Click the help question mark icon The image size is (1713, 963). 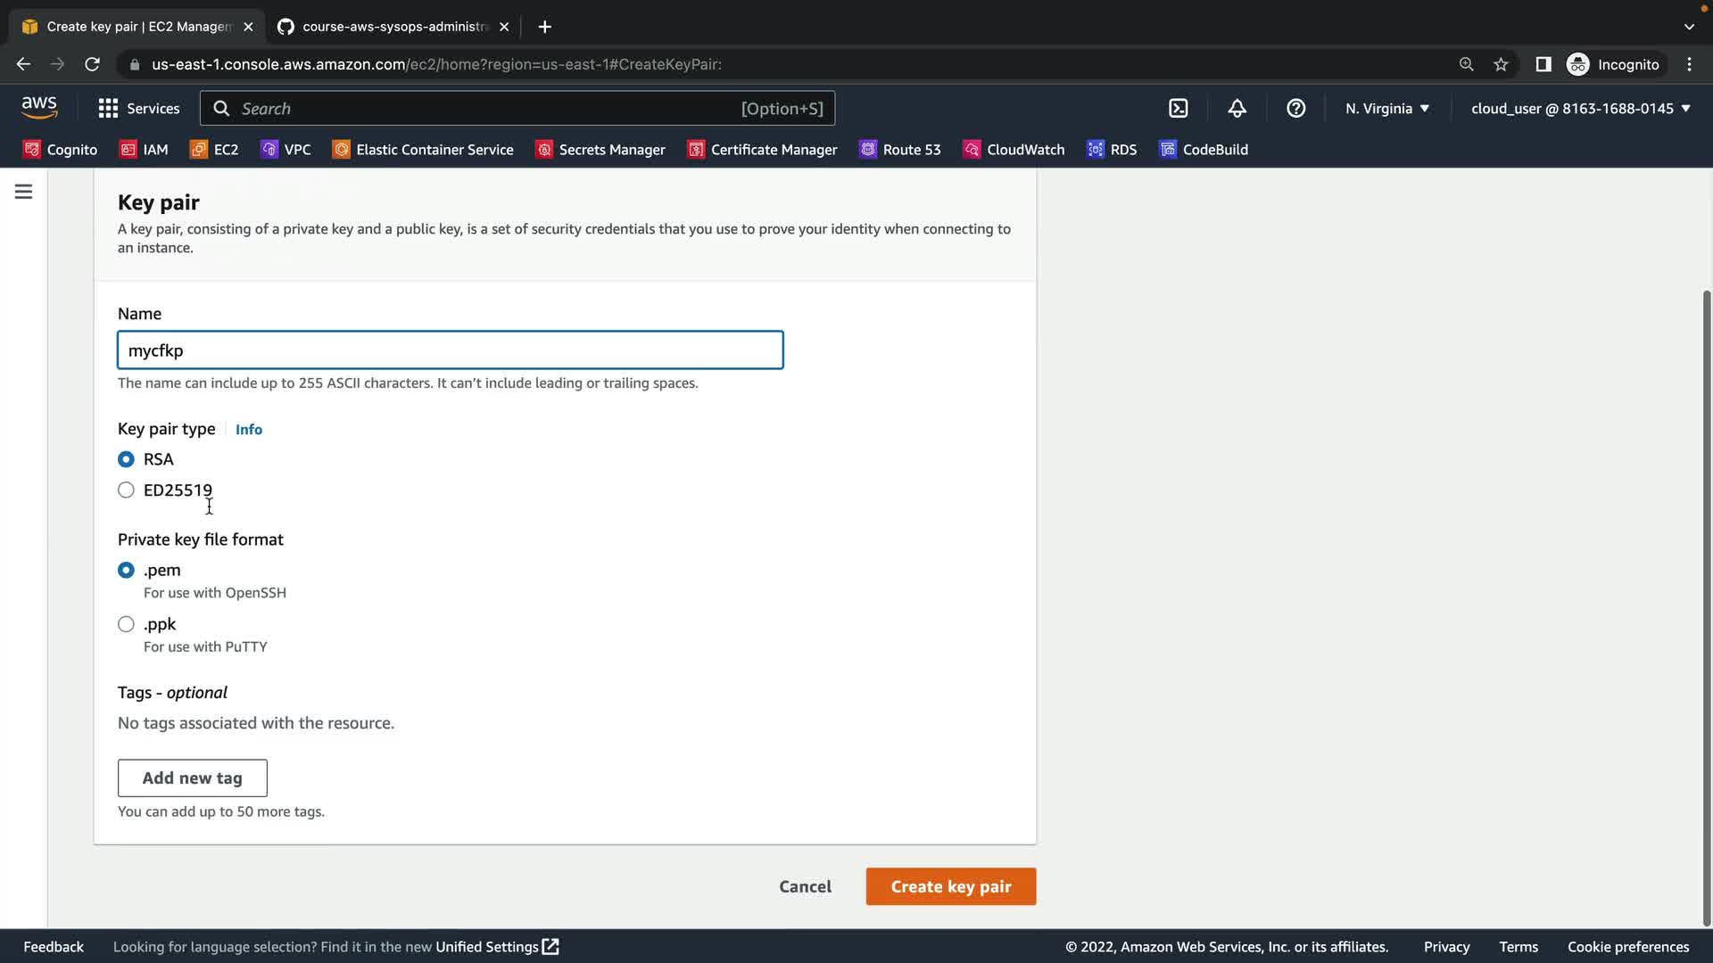pos(1295,108)
